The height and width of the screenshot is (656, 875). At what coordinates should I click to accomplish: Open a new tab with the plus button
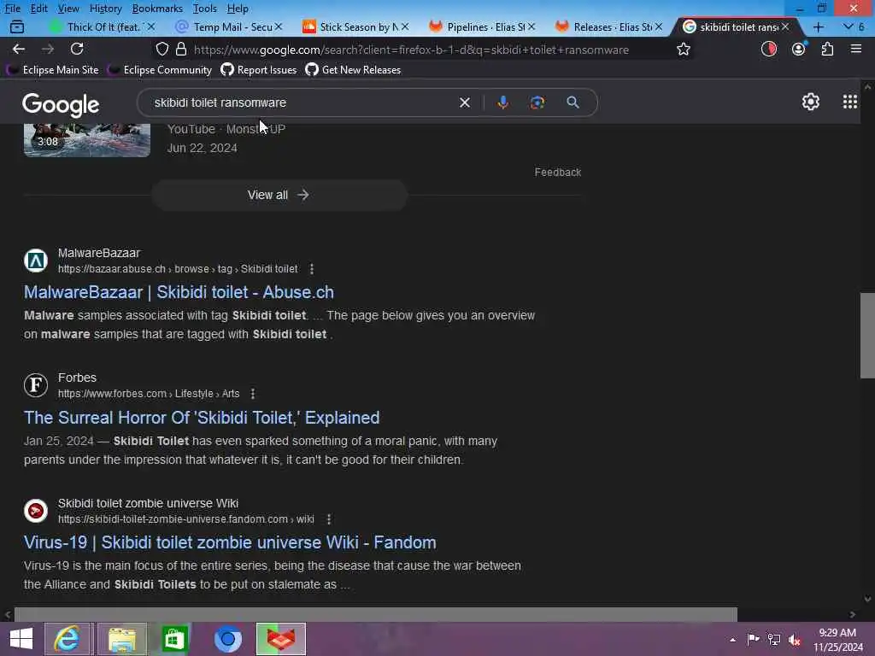[x=818, y=26]
